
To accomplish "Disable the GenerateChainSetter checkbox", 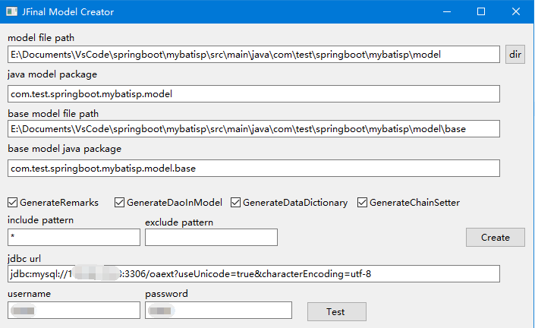I will [362, 203].
